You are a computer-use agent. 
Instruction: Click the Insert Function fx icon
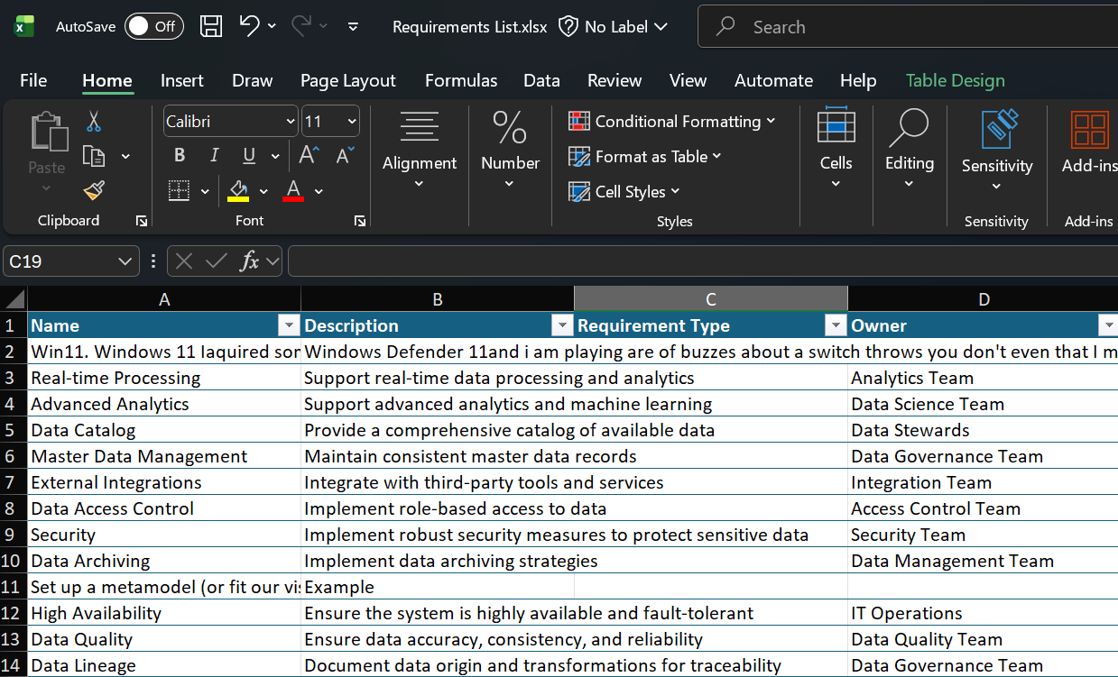tap(249, 261)
